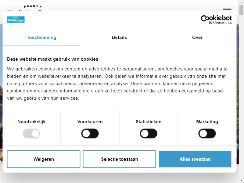
Task: Open the hamburger menu behind dialog
Action: pos(227,9)
